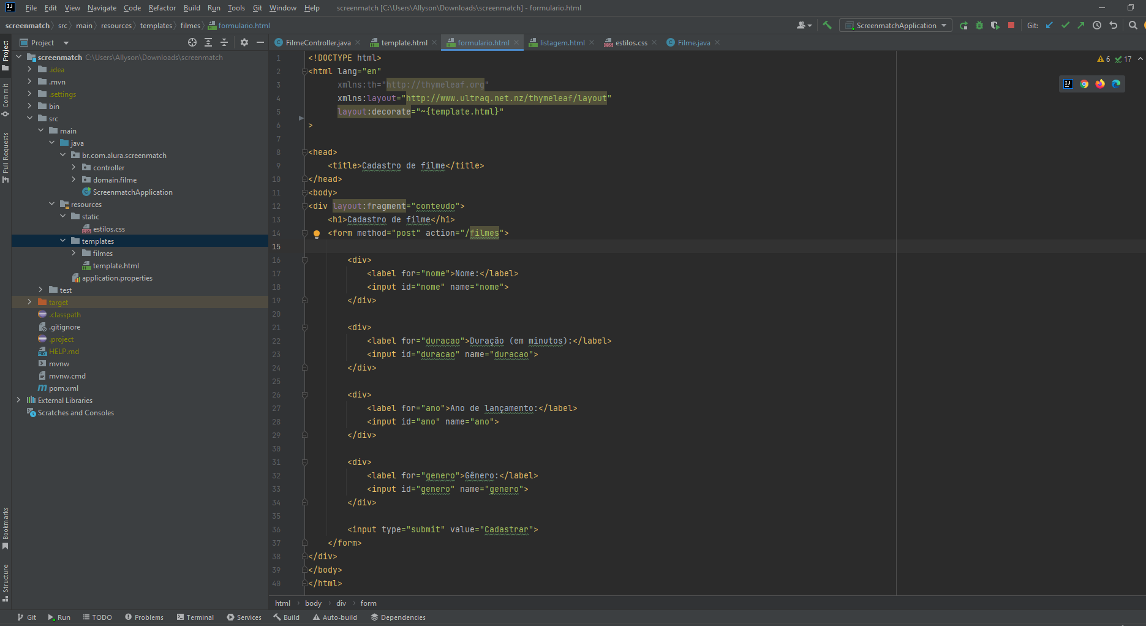This screenshot has width=1146, height=626.
Task: Toggle the Problems tool window at the bottom
Action: (x=145, y=617)
